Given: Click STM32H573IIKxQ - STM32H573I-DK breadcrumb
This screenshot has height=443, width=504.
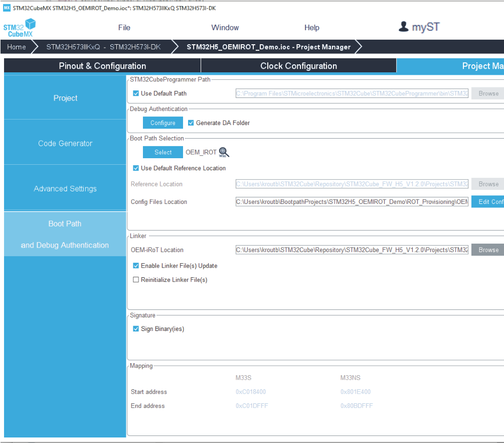Looking at the screenshot, I should click(103, 47).
